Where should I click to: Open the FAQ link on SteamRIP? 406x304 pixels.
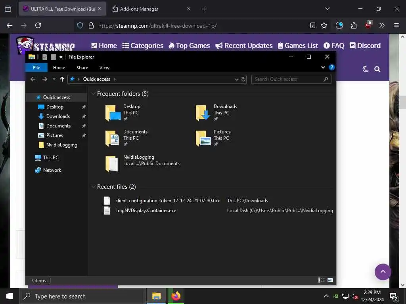click(x=334, y=46)
